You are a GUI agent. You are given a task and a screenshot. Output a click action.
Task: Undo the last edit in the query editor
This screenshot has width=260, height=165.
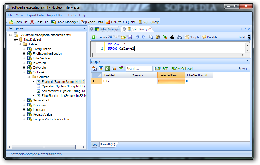click(137, 37)
